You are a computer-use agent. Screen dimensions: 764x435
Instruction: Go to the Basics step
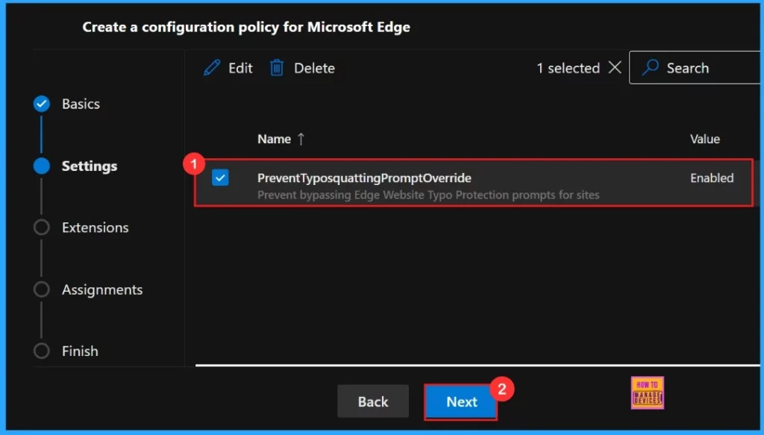[x=81, y=104]
